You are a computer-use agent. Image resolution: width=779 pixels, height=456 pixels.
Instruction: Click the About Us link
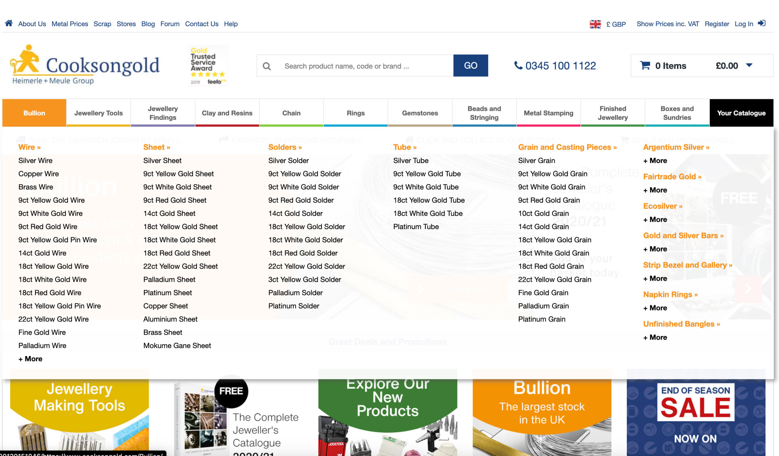coord(32,24)
